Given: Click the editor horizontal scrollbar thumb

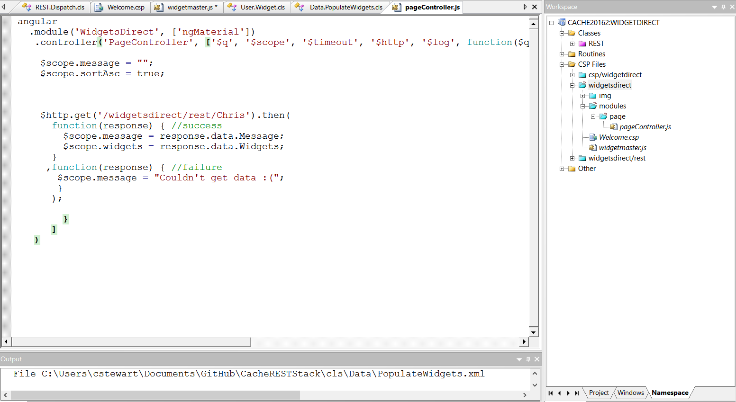Looking at the screenshot, I should [x=131, y=342].
